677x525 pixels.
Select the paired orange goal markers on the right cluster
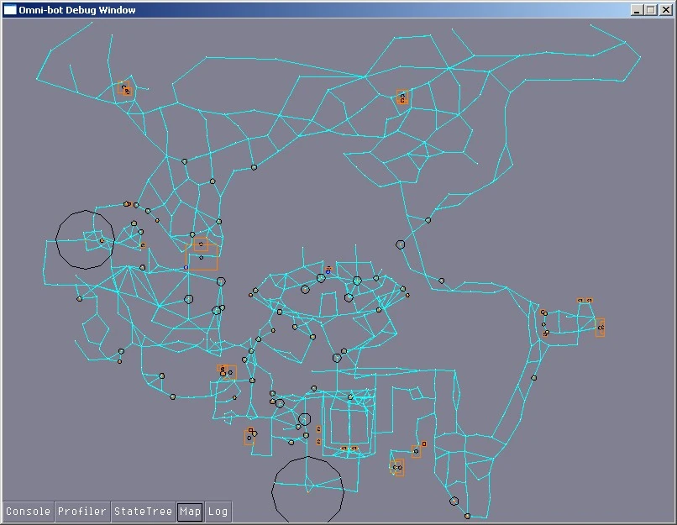tap(586, 301)
